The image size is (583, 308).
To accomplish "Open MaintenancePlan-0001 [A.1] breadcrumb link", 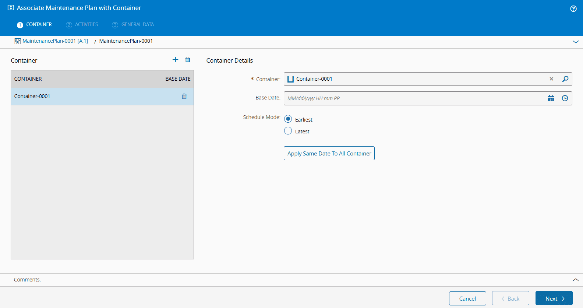I will coord(55,41).
